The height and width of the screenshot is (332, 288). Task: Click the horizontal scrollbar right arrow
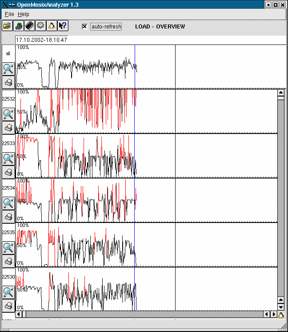click(x=273, y=314)
